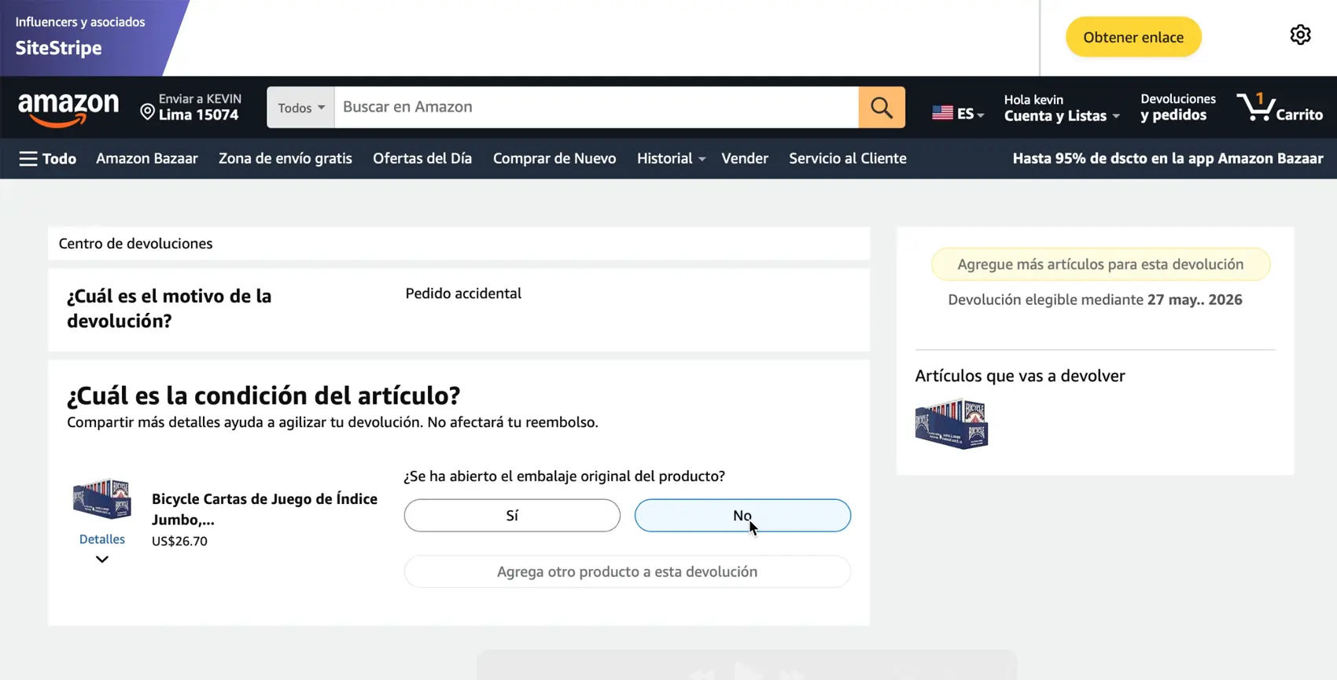1337x680 pixels.
Task: Select Sí for opened packaging
Action: pos(512,516)
